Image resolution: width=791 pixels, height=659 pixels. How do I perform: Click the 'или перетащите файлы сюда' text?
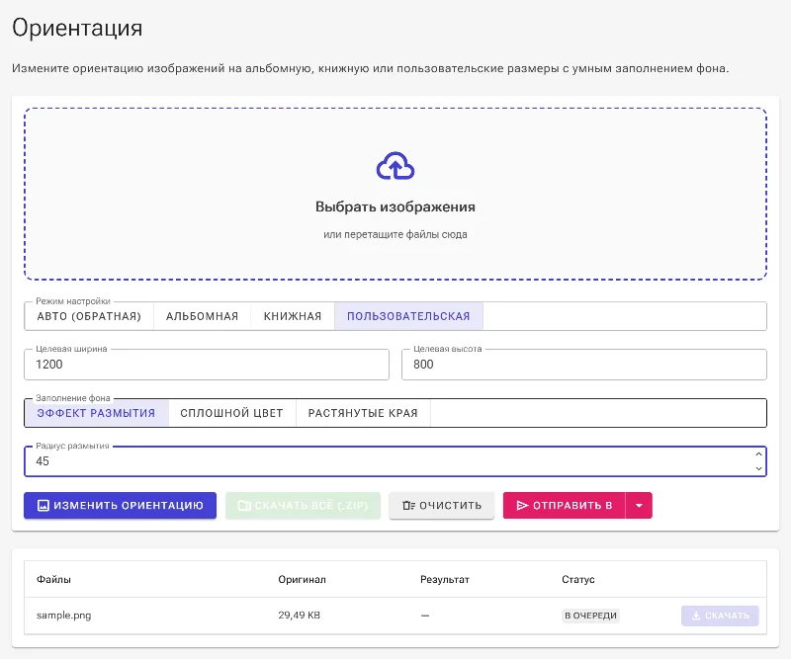[x=395, y=234]
